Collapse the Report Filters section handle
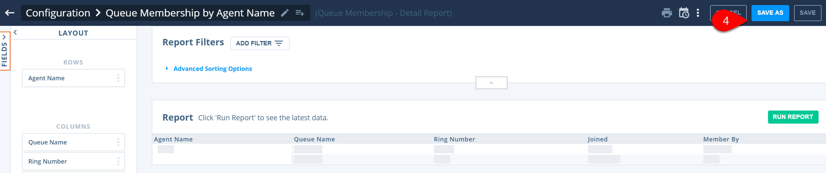The image size is (826, 173). [491, 83]
